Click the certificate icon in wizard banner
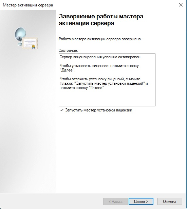The height and width of the screenshot is (209, 187). [30, 43]
